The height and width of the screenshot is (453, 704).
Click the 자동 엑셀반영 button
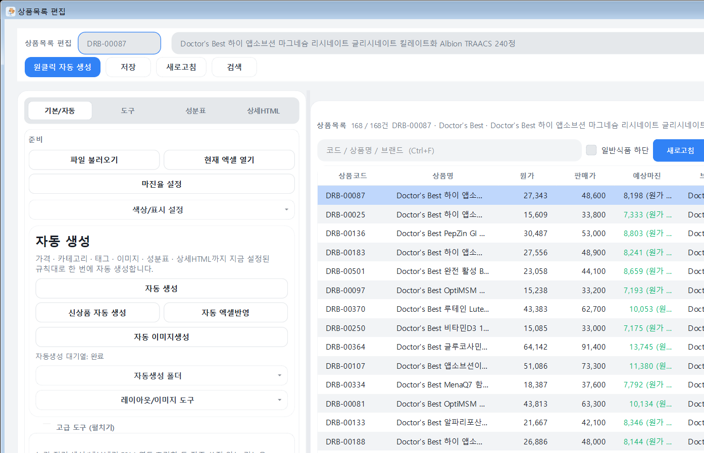[x=226, y=313]
